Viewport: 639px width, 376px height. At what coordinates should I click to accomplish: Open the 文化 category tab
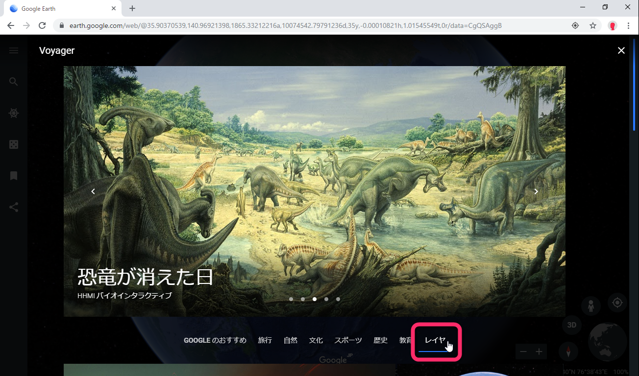316,340
